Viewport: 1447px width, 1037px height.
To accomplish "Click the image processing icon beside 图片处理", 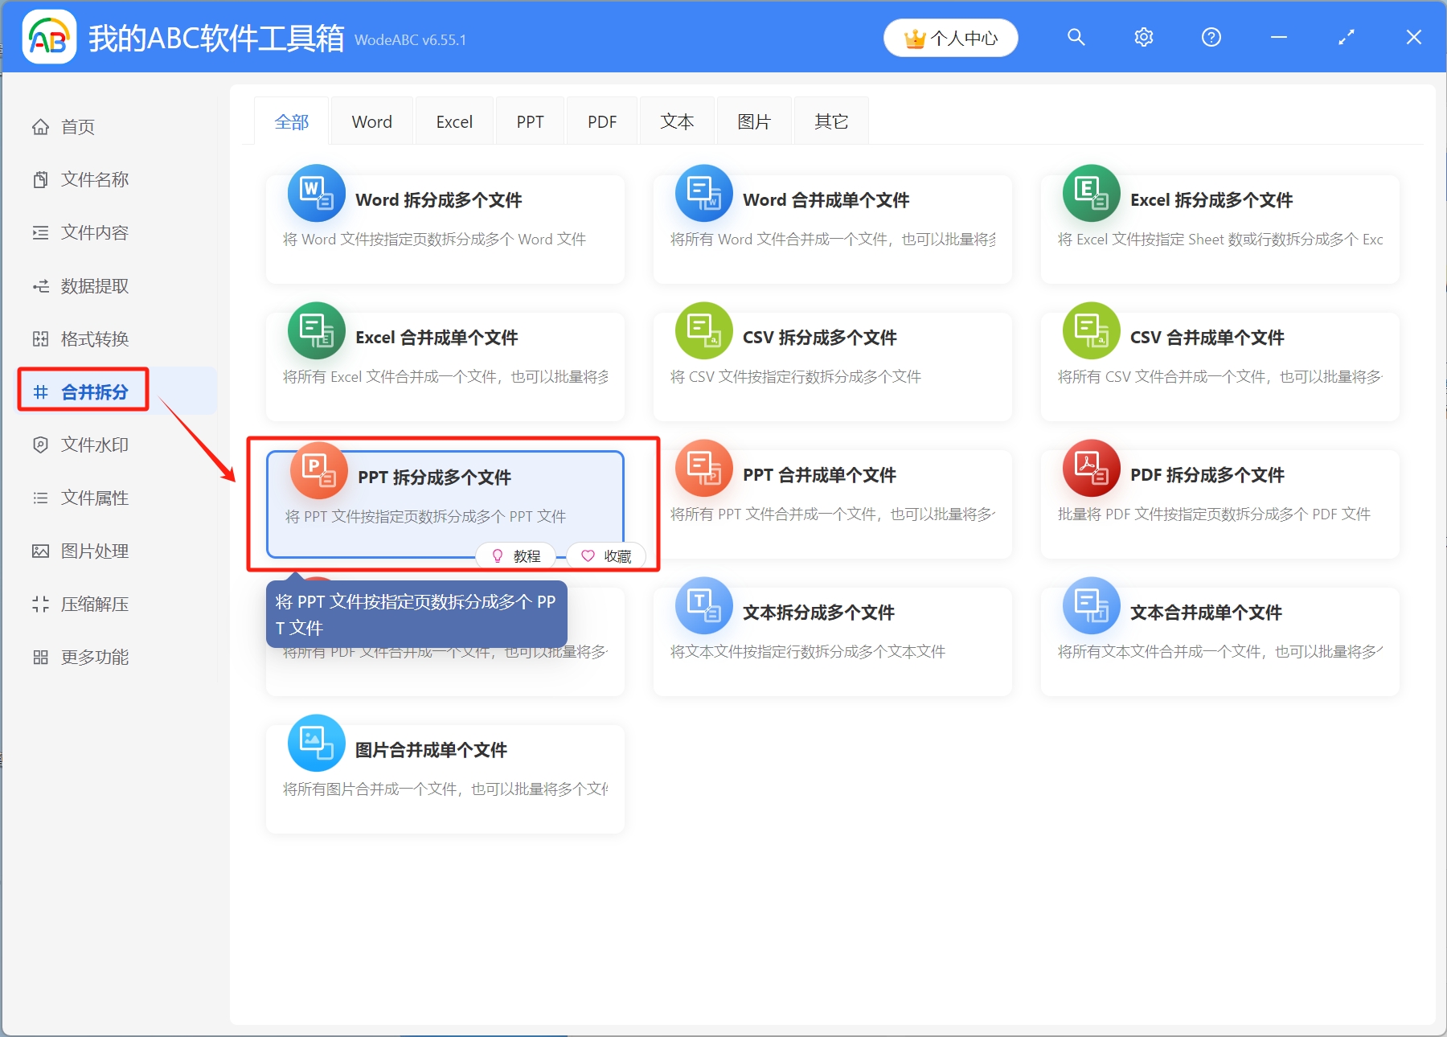I will (x=40, y=551).
